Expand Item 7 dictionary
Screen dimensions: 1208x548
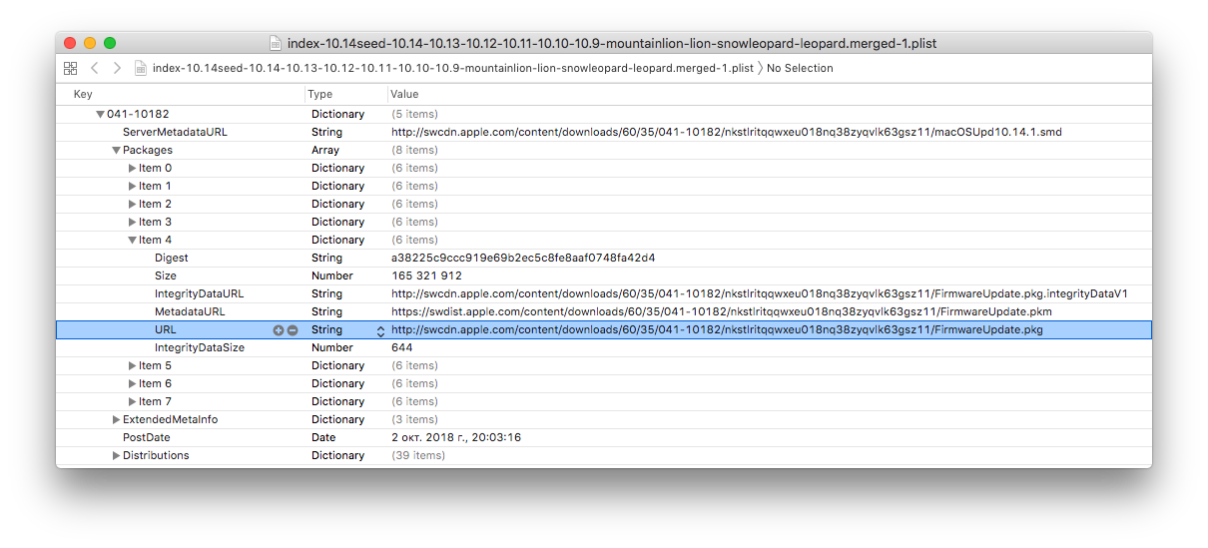pos(132,402)
